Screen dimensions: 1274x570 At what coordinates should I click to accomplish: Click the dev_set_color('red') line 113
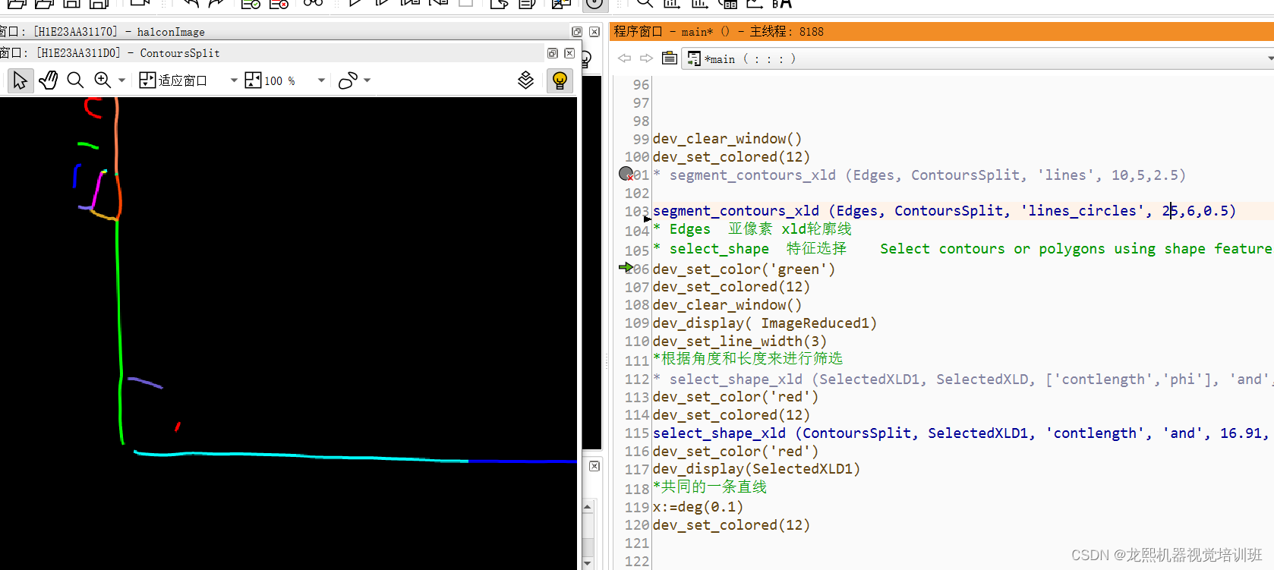click(736, 397)
